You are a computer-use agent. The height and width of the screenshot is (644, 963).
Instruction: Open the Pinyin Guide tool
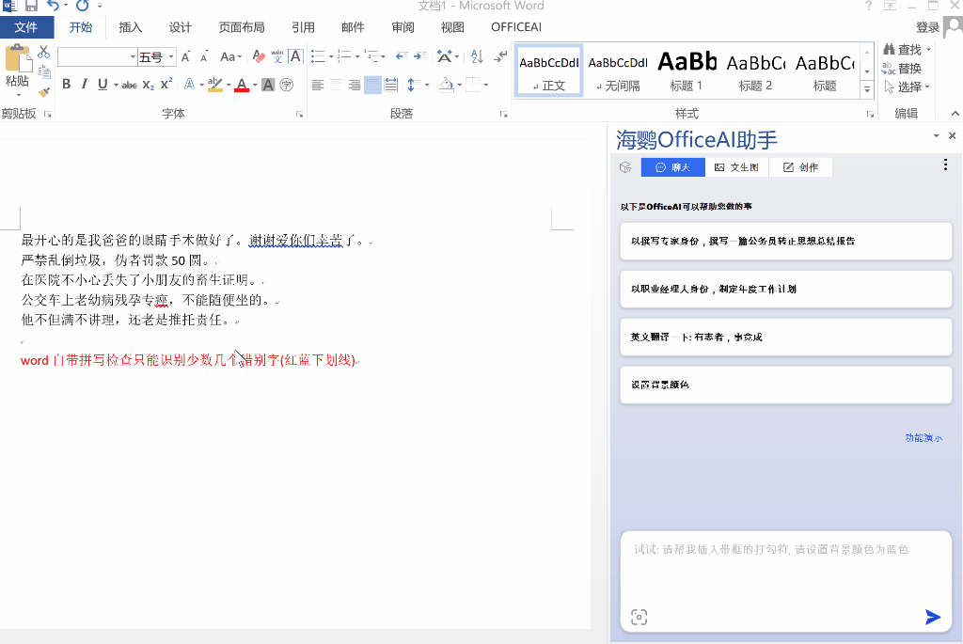tap(276, 56)
